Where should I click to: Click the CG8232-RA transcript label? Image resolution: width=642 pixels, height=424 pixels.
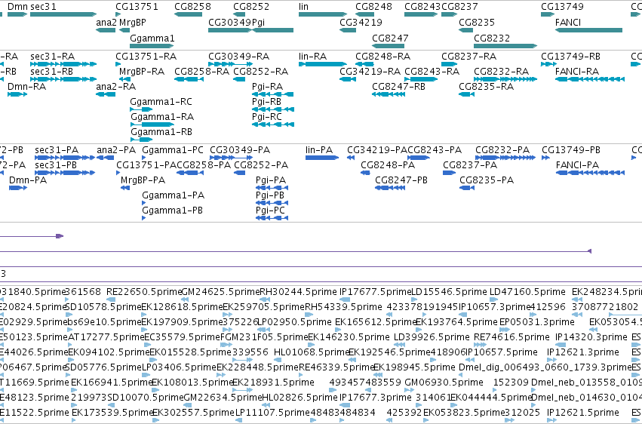coord(502,72)
